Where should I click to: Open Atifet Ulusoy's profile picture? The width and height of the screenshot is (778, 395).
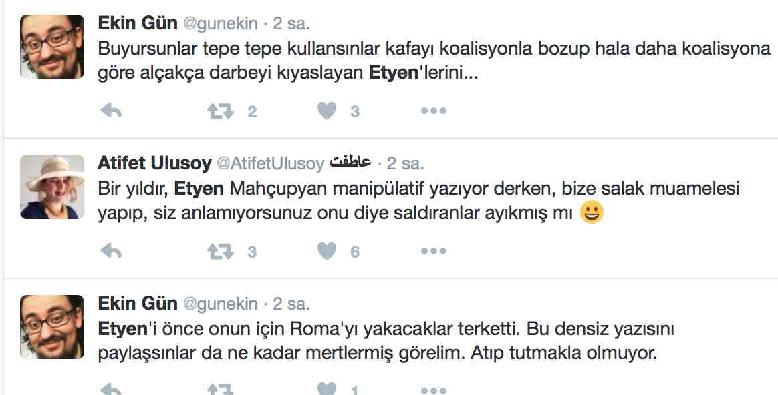pyautogui.click(x=52, y=187)
